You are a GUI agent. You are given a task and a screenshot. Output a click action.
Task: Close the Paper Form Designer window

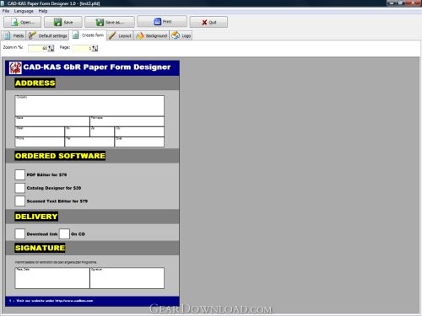click(414, 3)
